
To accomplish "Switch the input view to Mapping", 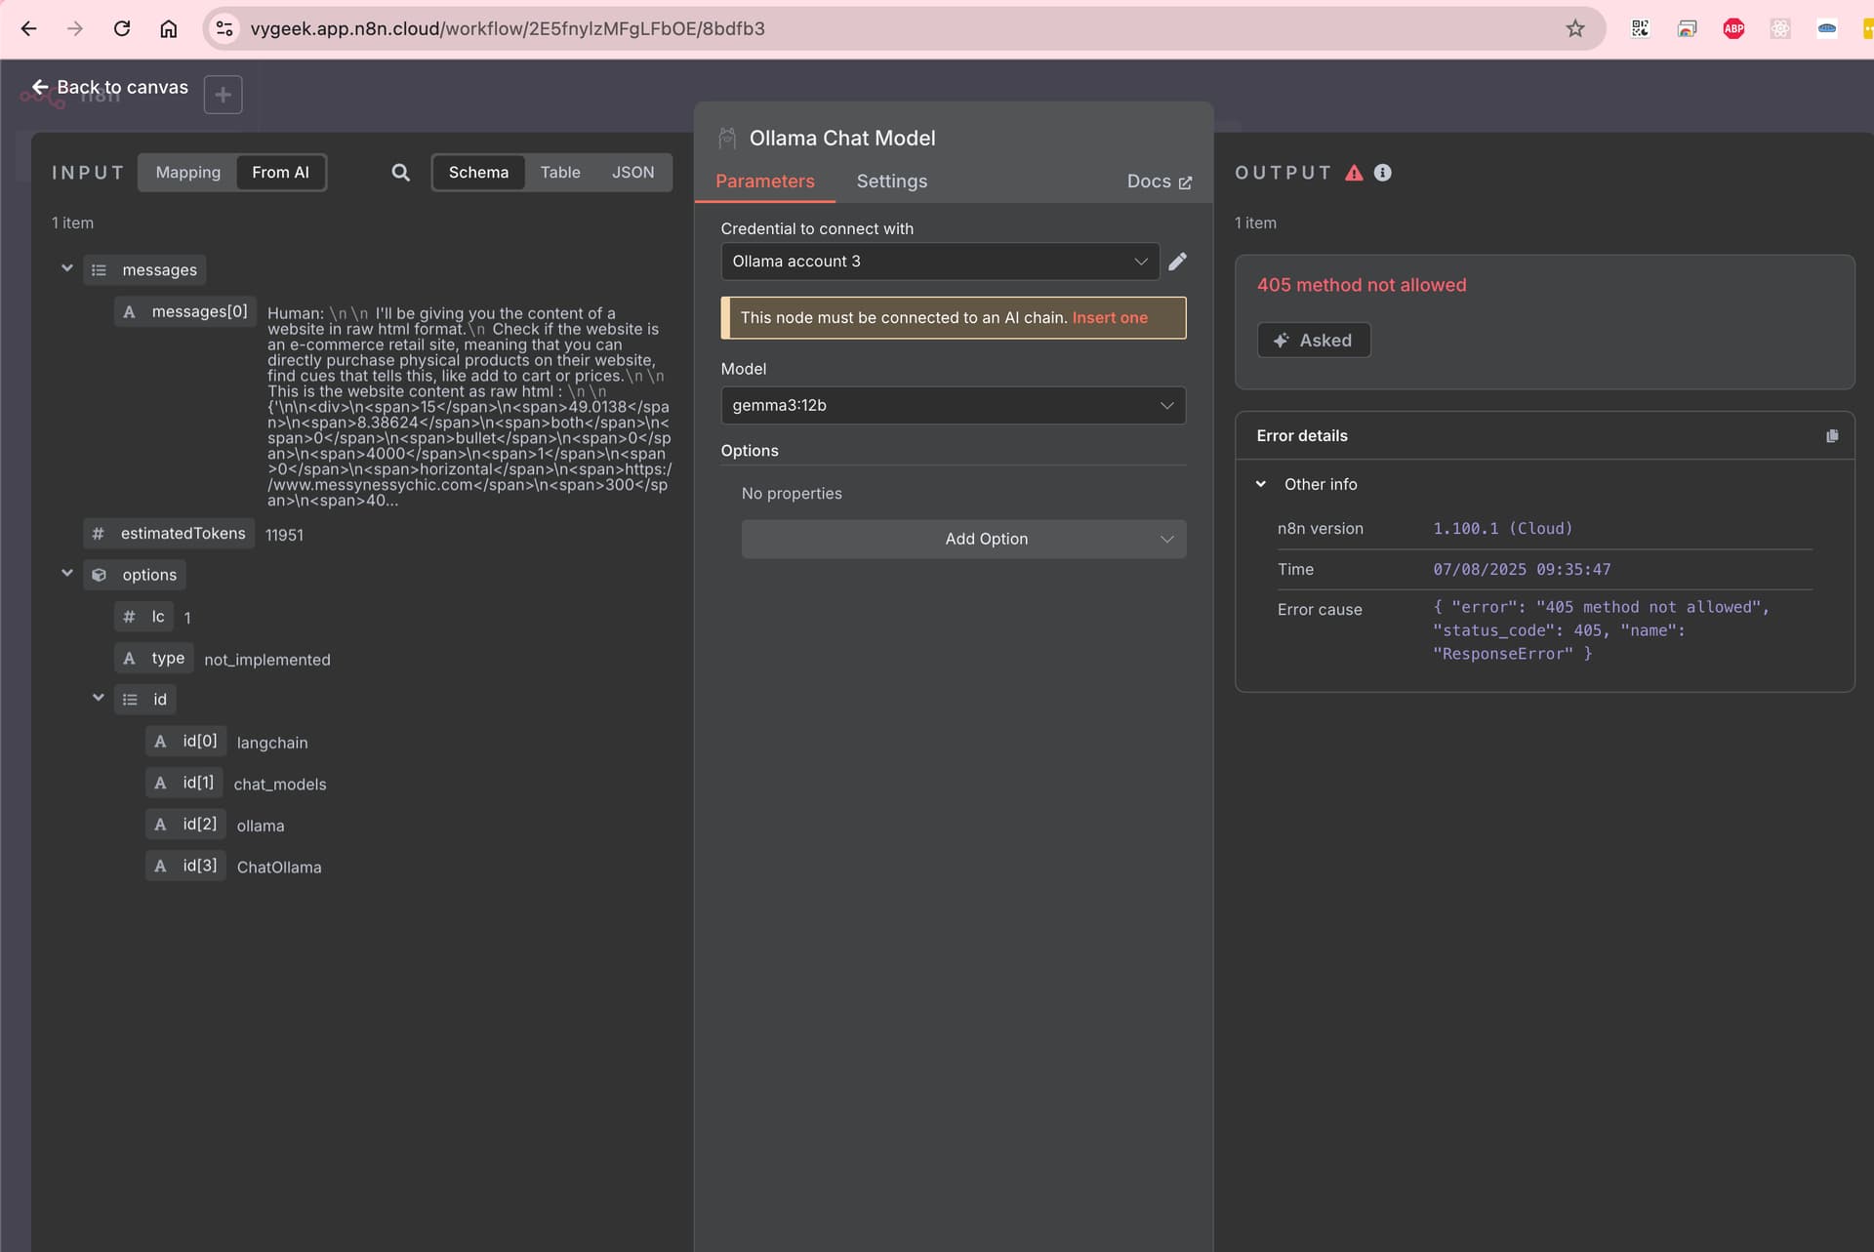I will (187, 173).
